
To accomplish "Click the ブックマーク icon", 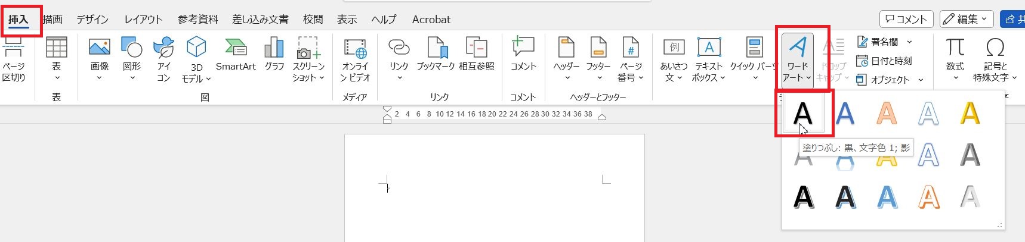I will pyautogui.click(x=436, y=47).
